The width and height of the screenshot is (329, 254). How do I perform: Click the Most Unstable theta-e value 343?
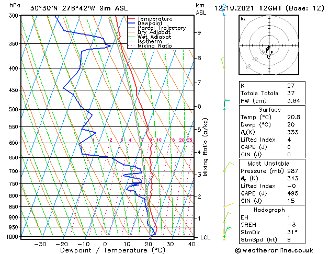point(293,178)
